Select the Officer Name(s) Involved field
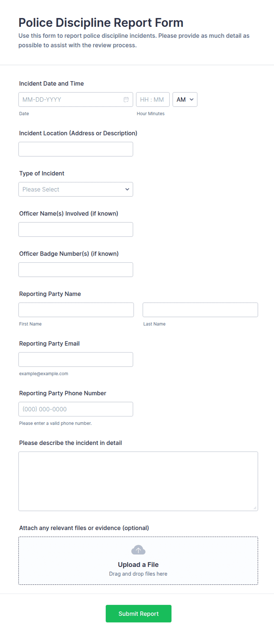Viewport: 274px width, 637px height. tap(76, 229)
